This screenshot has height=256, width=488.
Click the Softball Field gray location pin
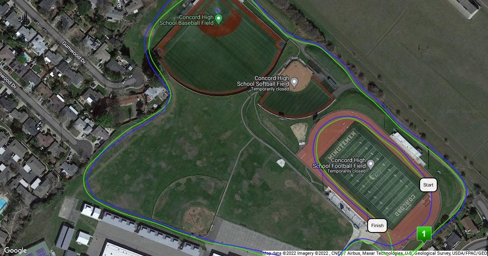coord(295,82)
